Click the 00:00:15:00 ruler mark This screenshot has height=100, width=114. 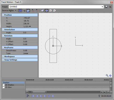pyautogui.click(x=69, y=80)
